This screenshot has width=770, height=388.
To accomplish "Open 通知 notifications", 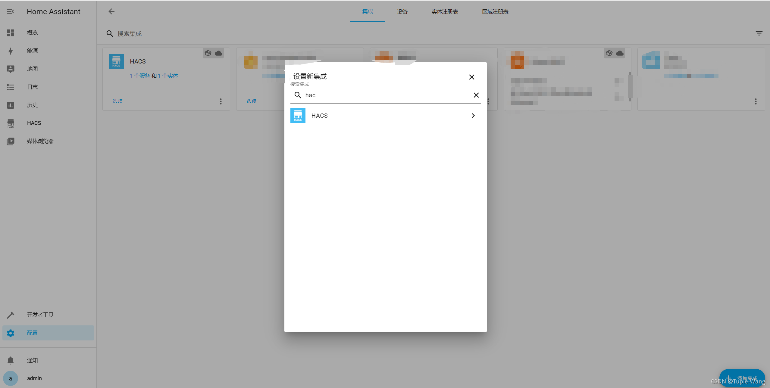I will click(x=32, y=360).
